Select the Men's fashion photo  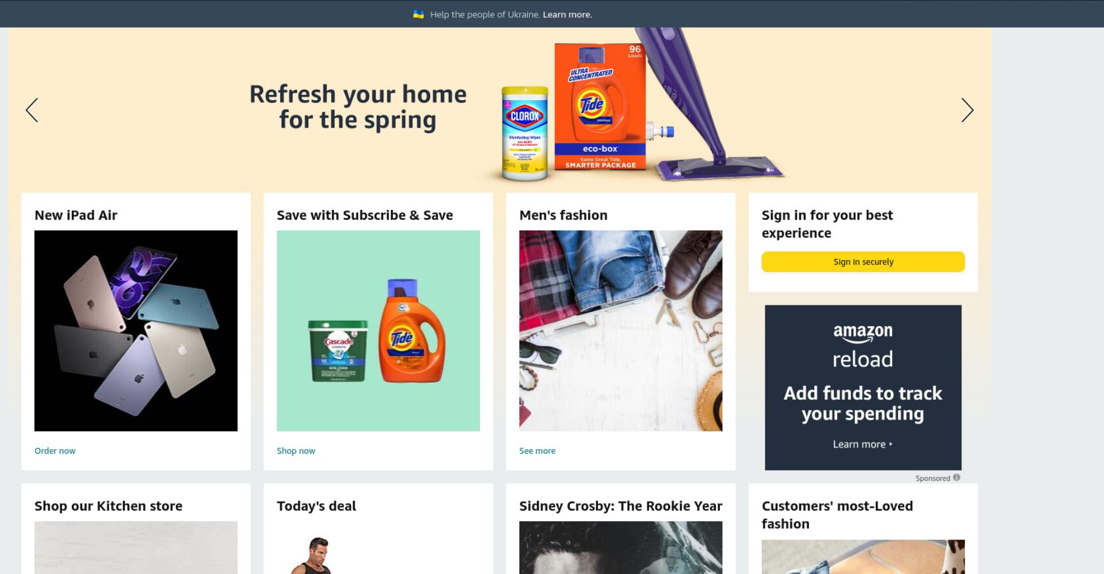pos(620,331)
